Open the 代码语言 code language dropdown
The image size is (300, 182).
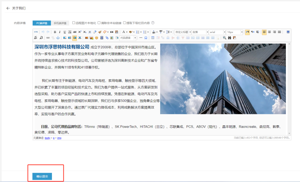128,38
